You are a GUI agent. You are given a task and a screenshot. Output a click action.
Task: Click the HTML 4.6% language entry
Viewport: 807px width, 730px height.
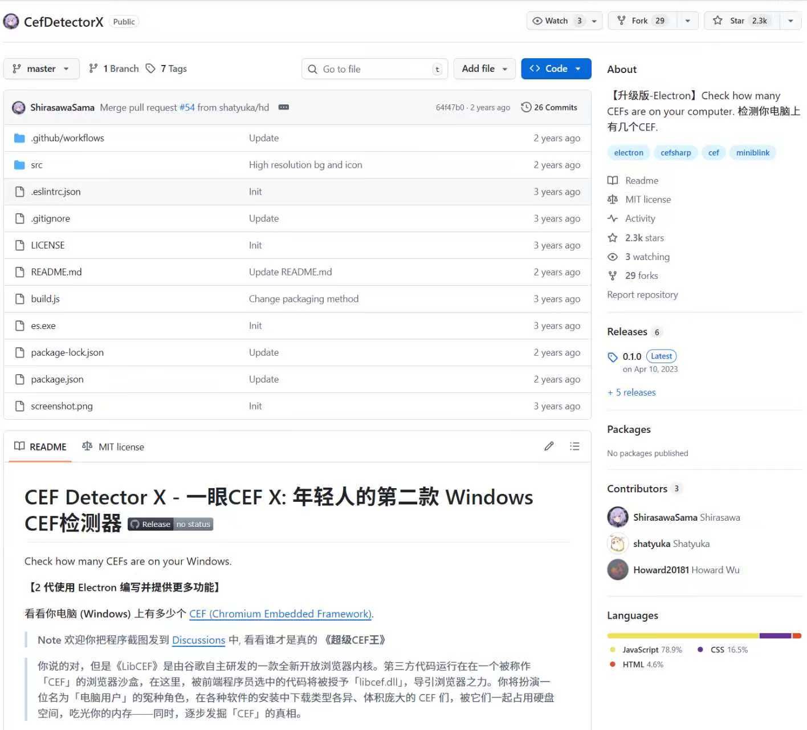(x=637, y=664)
